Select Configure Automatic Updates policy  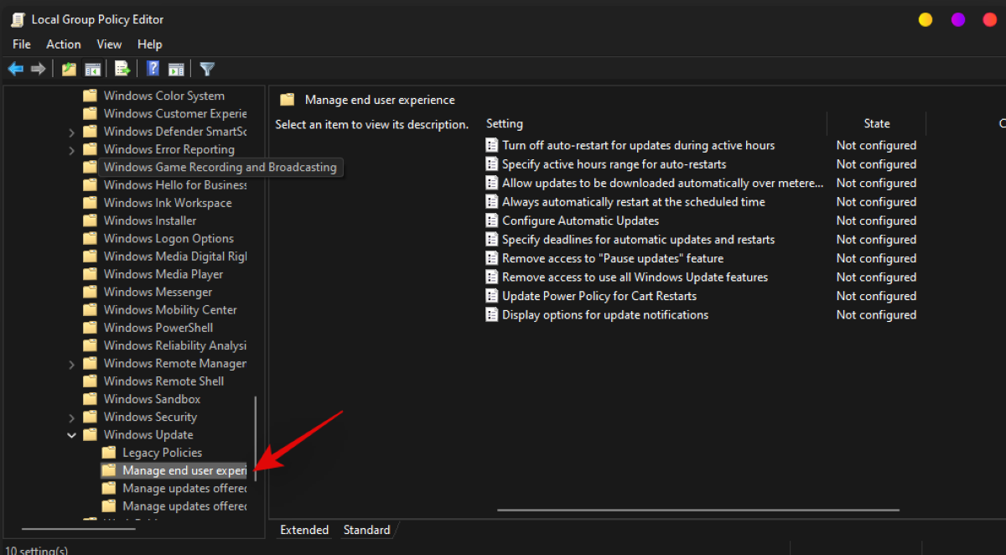coord(580,220)
